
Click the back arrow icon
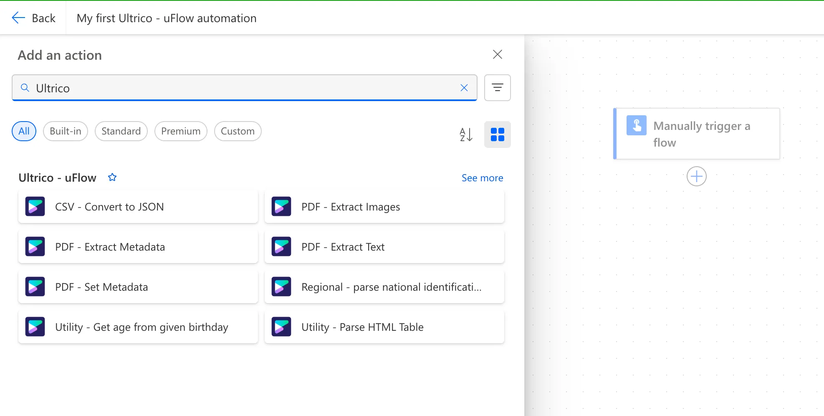tap(18, 18)
